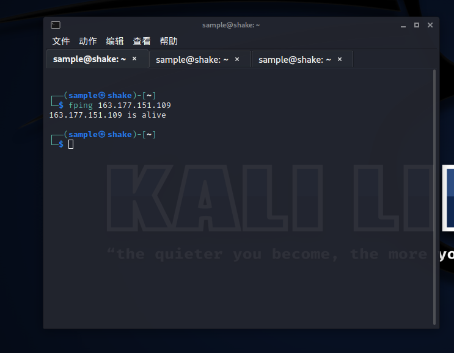Viewport: 454px width, 353px height.
Task: Open the 帮助 menu
Action: coord(169,41)
